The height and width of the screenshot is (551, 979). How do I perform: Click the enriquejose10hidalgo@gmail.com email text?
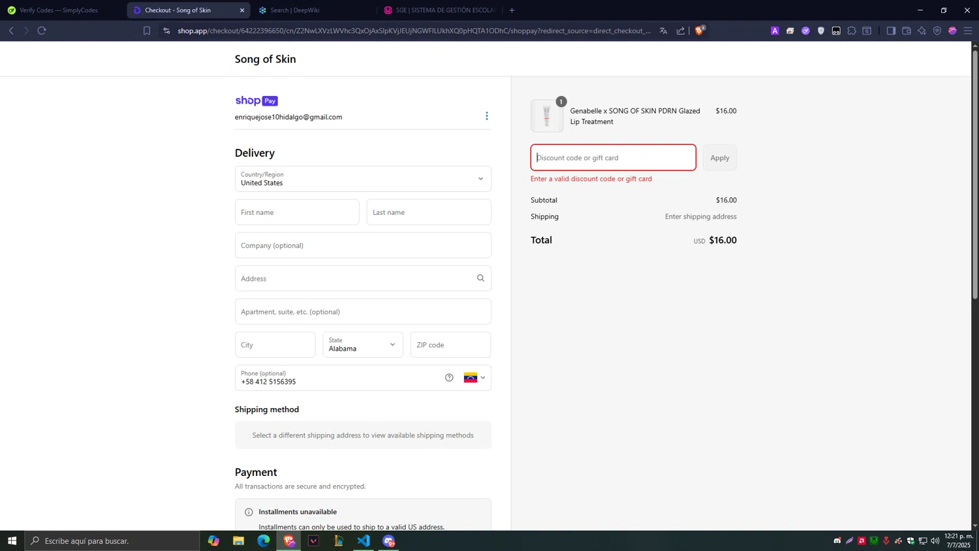point(288,117)
